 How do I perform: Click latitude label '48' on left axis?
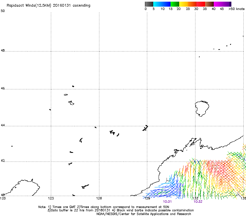(3, 51)
